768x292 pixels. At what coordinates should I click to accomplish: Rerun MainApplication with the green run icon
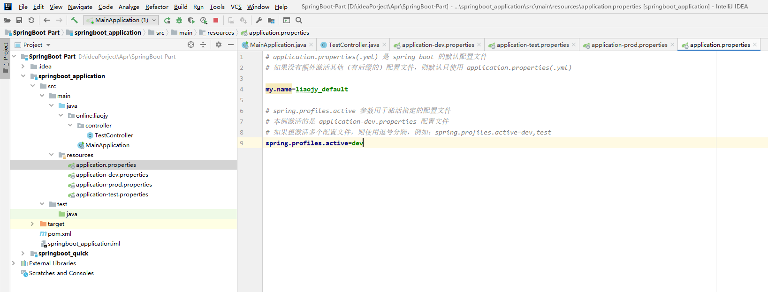(167, 20)
